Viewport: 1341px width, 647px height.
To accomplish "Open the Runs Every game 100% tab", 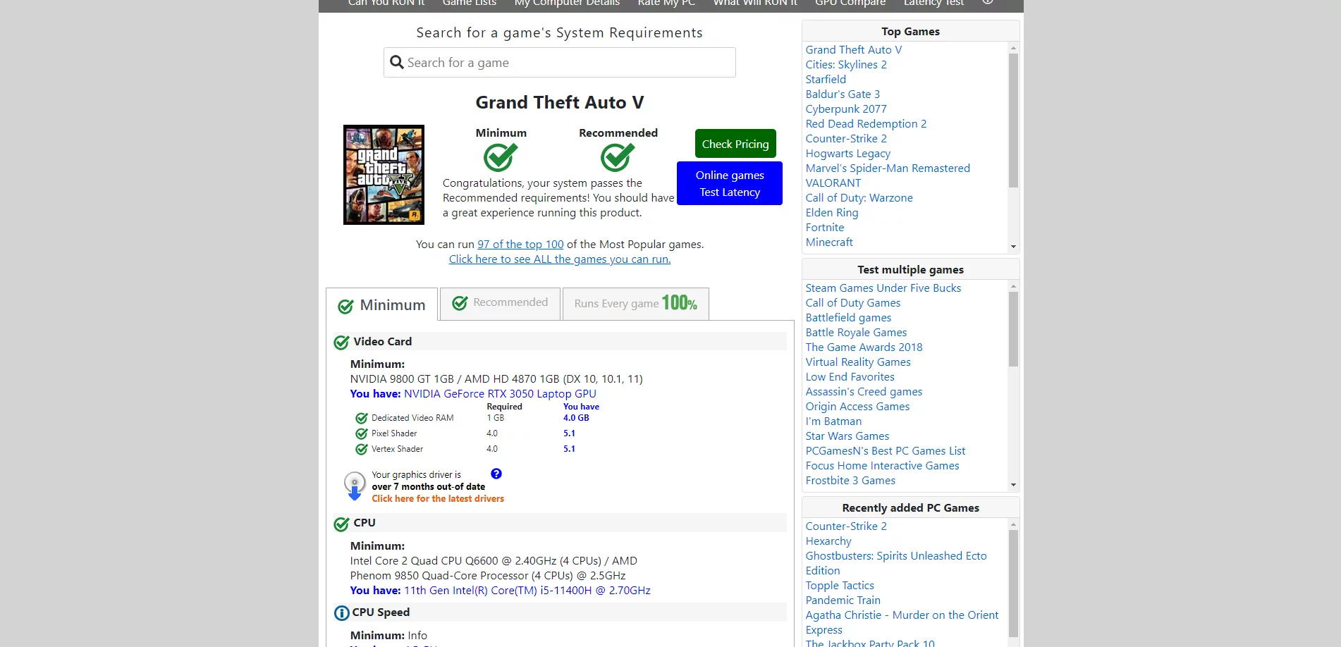I will pos(635,304).
